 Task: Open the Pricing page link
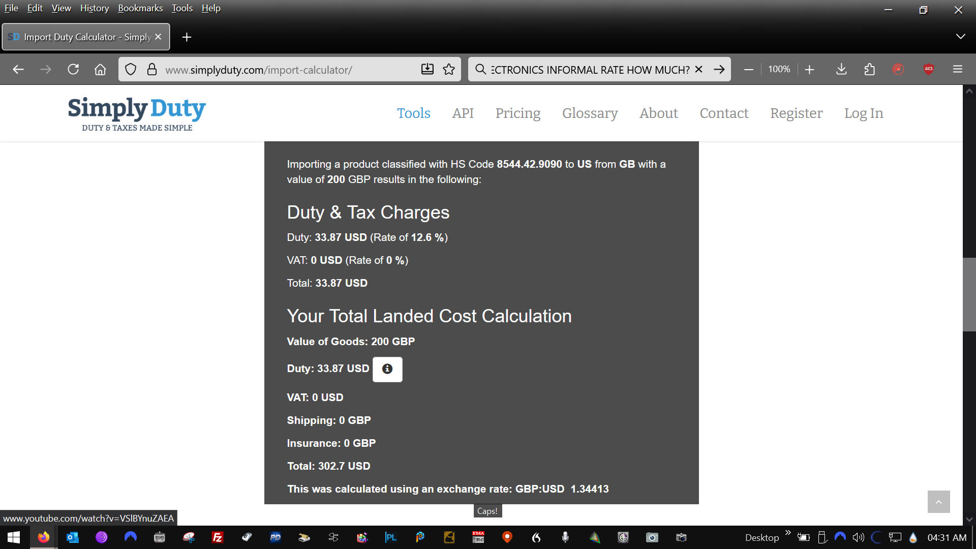pos(517,113)
